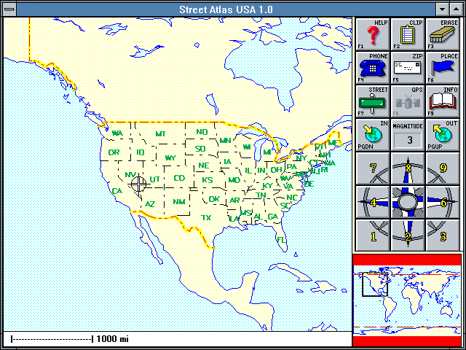Click the Clip clipboard icon
This screenshot has width=466, height=350.
[x=408, y=34]
